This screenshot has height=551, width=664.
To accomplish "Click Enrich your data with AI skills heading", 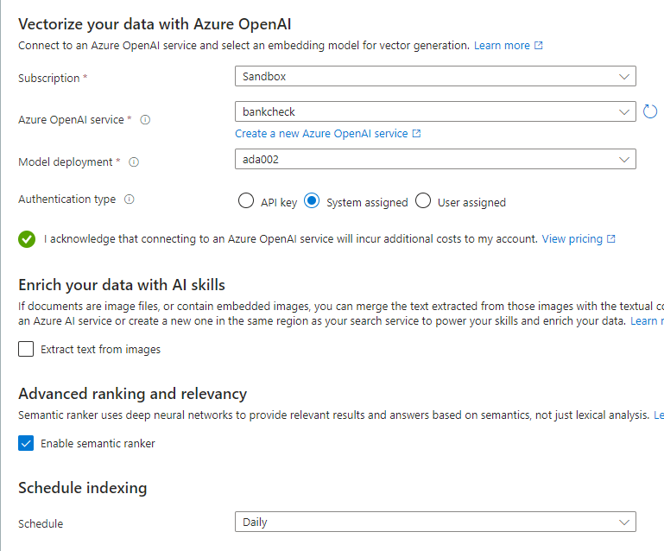I will (122, 285).
